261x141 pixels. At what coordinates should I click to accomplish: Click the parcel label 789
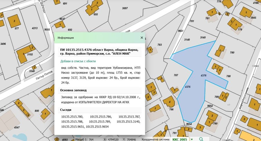coord(217,97)
